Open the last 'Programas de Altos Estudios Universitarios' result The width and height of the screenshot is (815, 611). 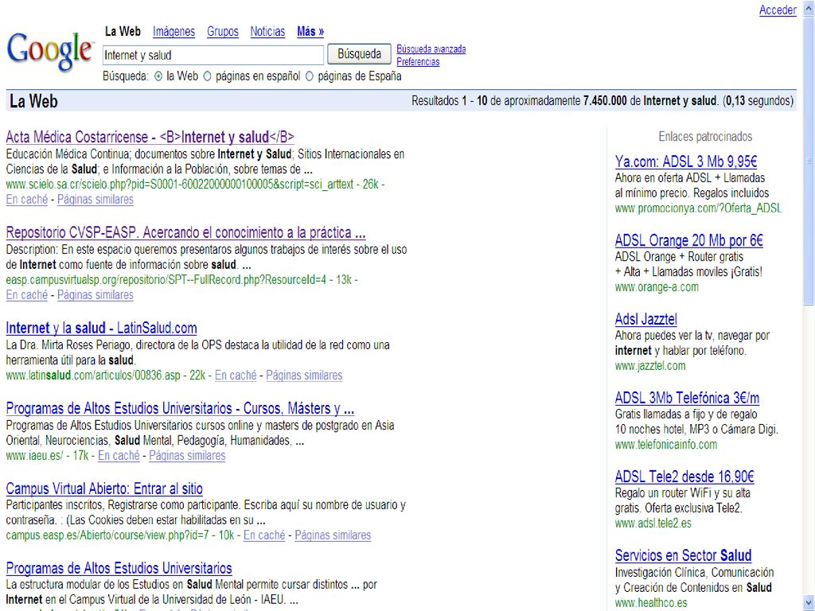click(119, 568)
